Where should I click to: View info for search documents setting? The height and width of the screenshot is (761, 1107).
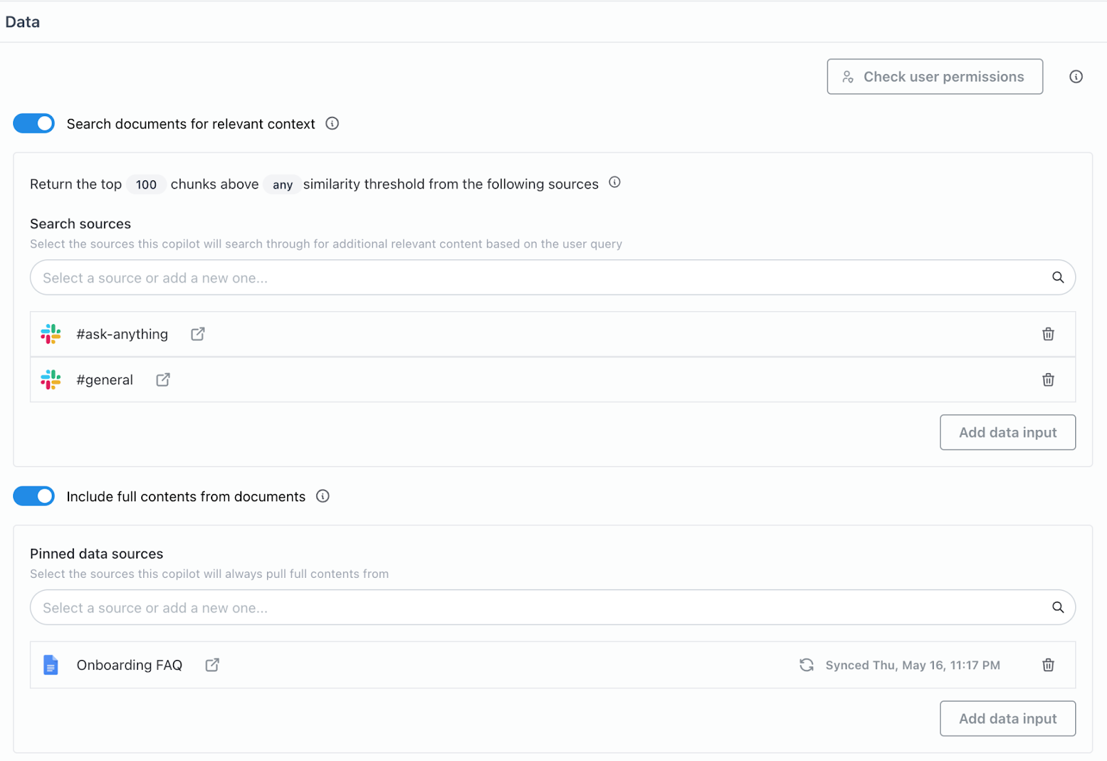[332, 124]
